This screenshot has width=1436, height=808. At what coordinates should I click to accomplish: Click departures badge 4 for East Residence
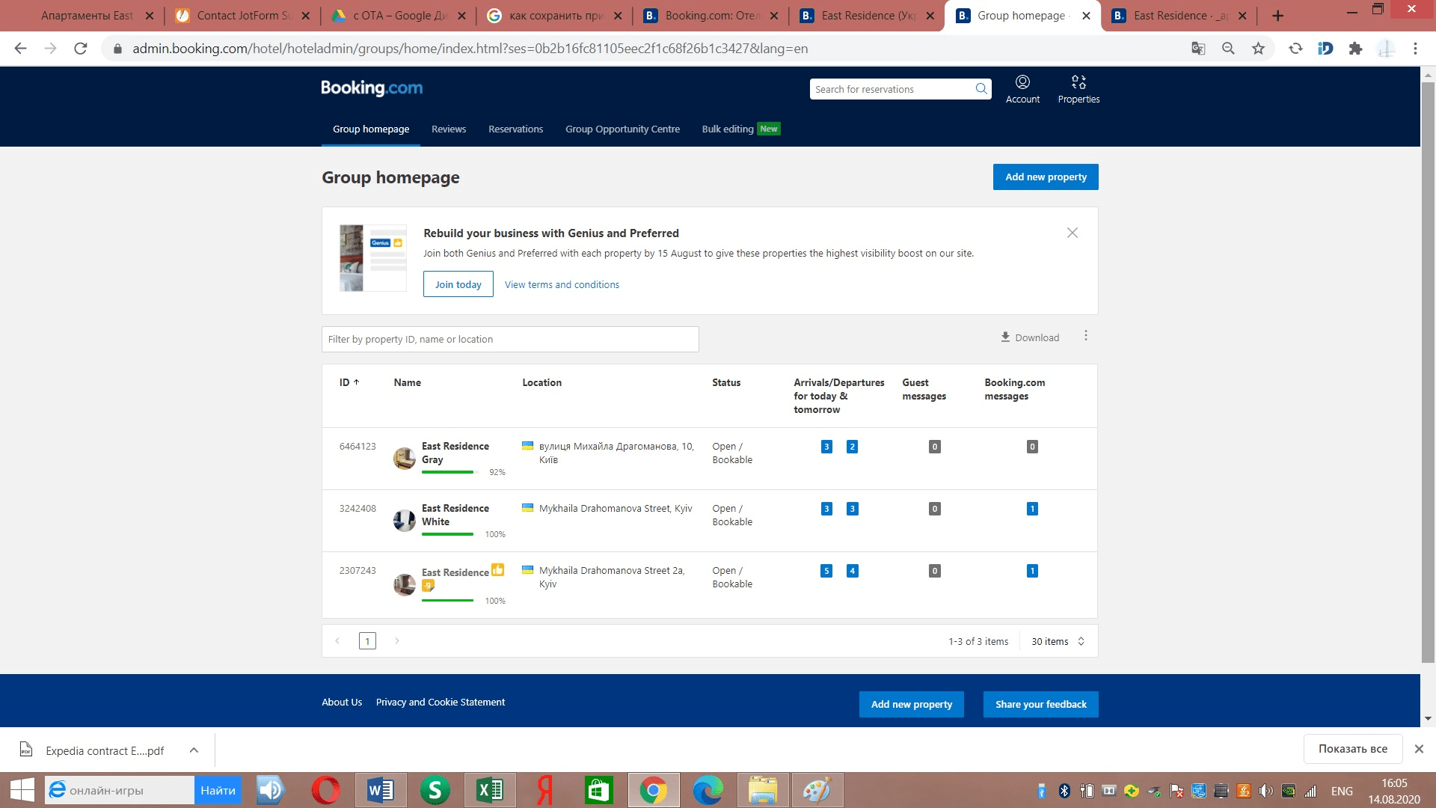tap(852, 571)
